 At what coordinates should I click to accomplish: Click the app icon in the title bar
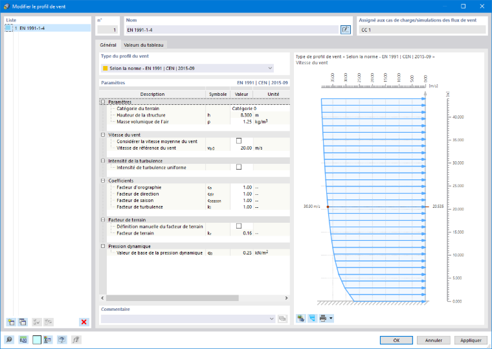tap(6, 6)
